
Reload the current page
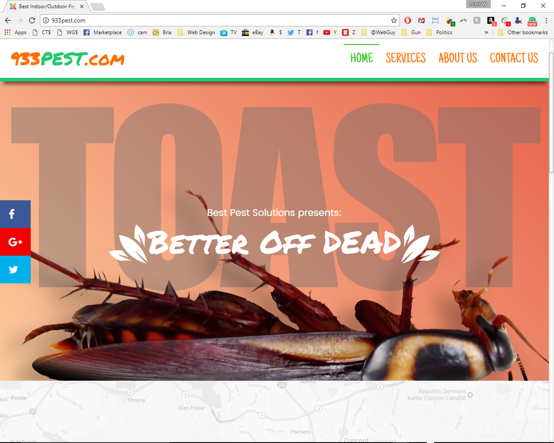[x=32, y=20]
